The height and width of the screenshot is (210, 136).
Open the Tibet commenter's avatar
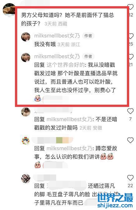(x=9, y=10)
